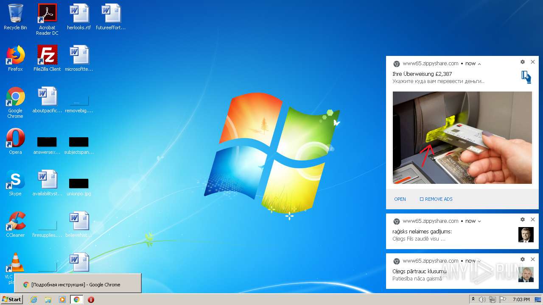Expand the Oļegs pārtrauc klusumu notification
Image resolution: width=543 pixels, height=305 pixels.
coord(479,261)
